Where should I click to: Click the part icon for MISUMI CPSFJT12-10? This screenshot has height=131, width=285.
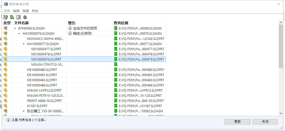(5, 64)
